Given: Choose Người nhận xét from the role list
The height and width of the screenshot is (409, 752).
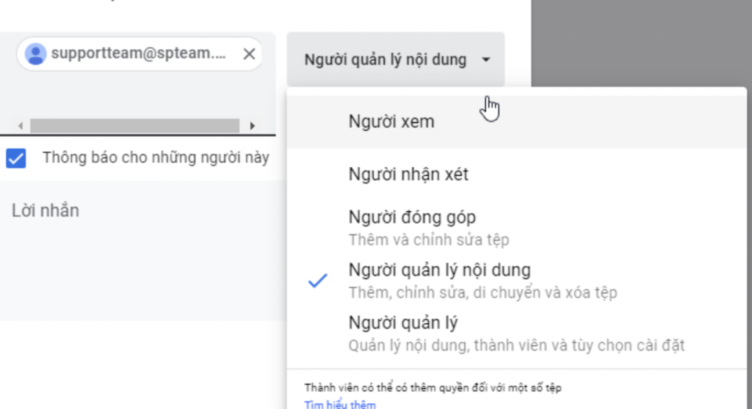Looking at the screenshot, I should click(408, 174).
